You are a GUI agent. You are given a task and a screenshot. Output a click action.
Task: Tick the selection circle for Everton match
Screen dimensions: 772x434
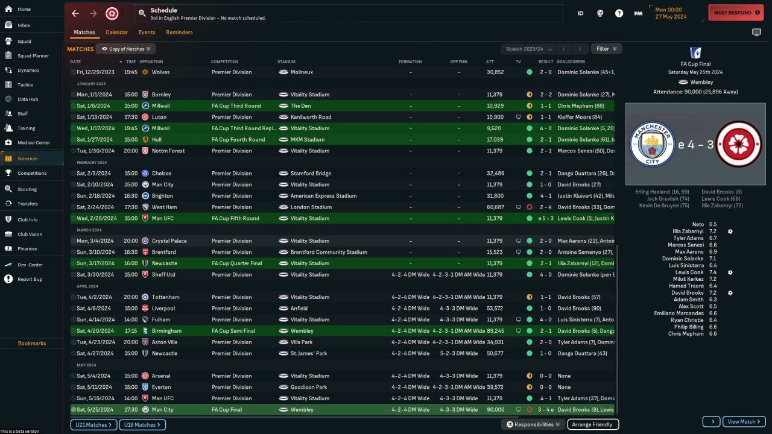[x=74, y=387]
